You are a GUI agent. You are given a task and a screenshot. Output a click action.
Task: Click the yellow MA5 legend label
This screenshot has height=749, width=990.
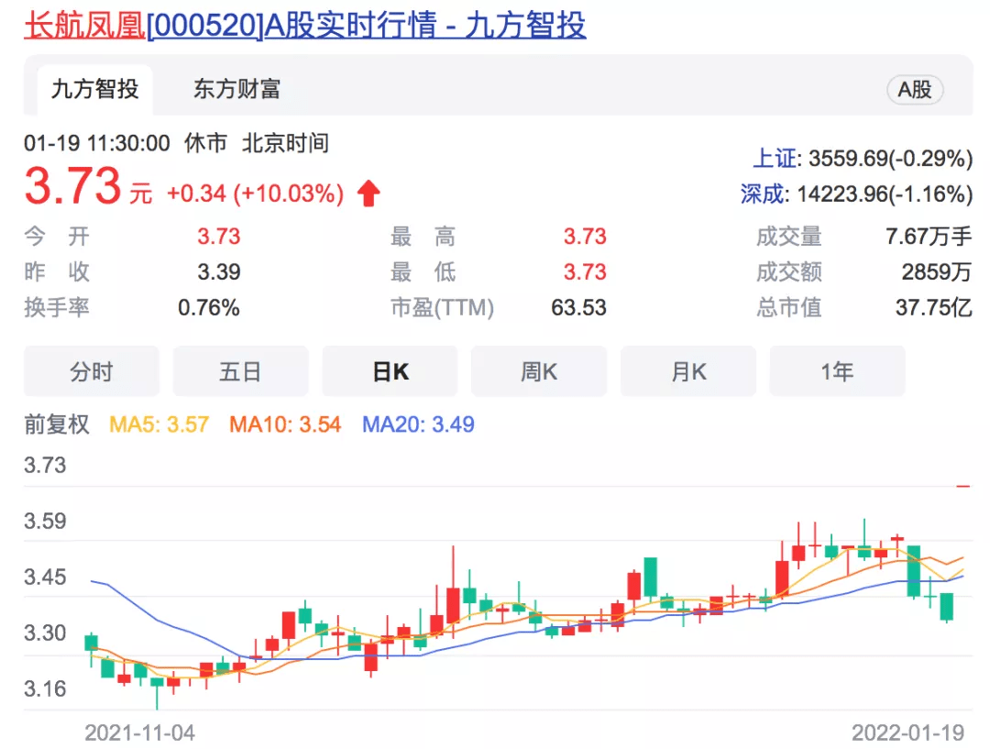coord(159,424)
